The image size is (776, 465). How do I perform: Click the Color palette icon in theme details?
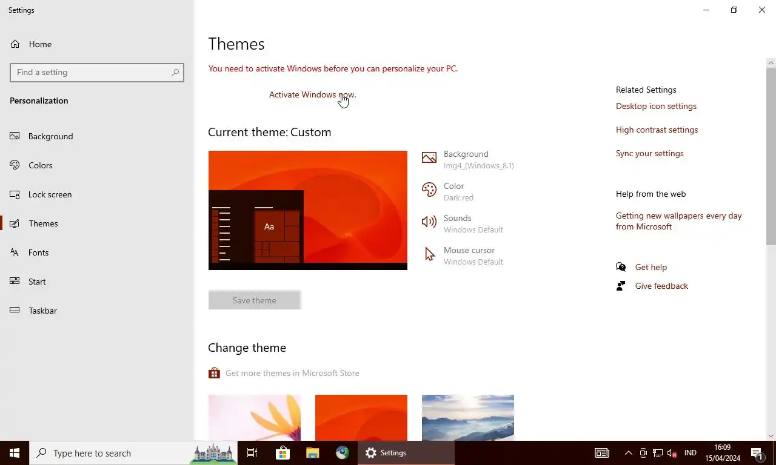429,190
